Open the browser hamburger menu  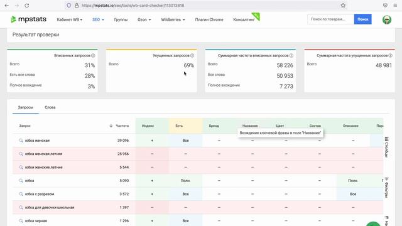395,6
